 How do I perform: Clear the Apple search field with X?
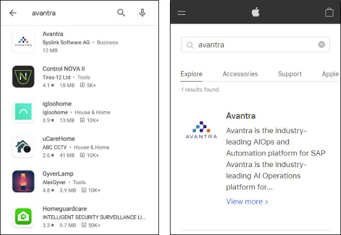(321, 44)
